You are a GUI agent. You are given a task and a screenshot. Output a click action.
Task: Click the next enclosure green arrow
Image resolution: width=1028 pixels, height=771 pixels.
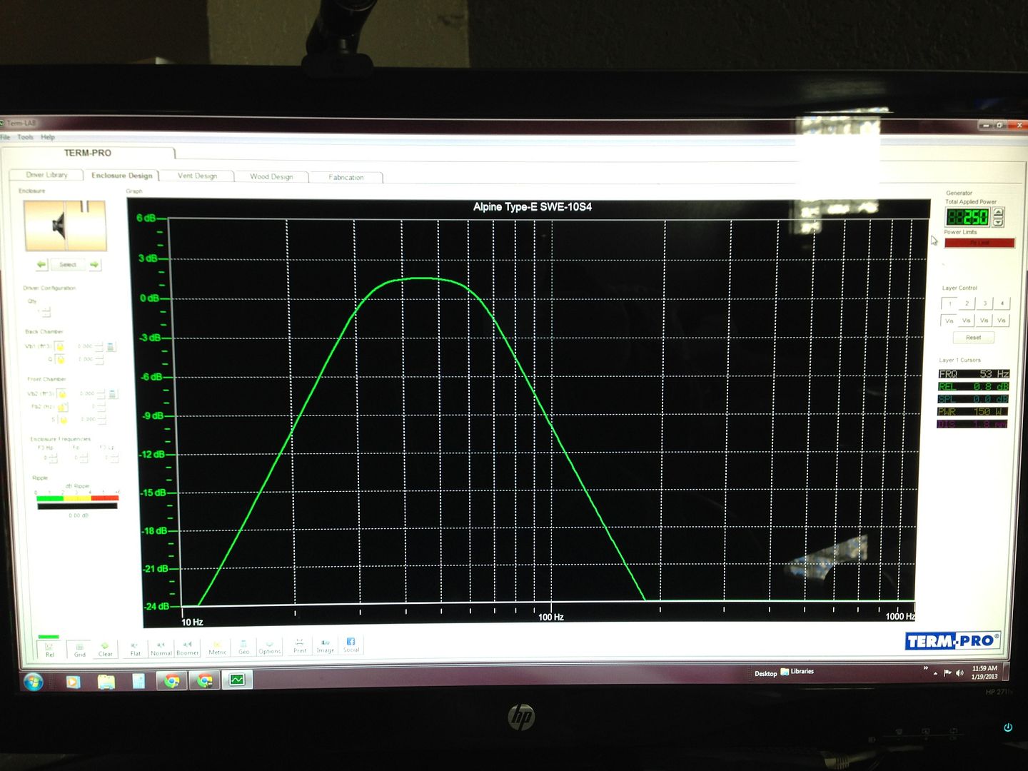[x=95, y=264]
